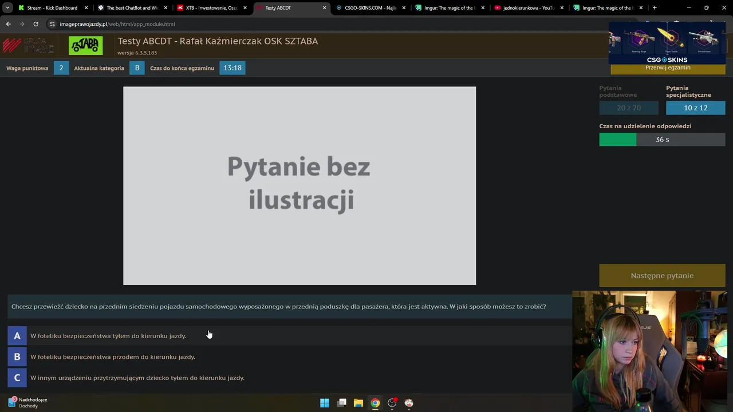Click the Pytanie bez ilustracji placeholder image

click(299, 185)
